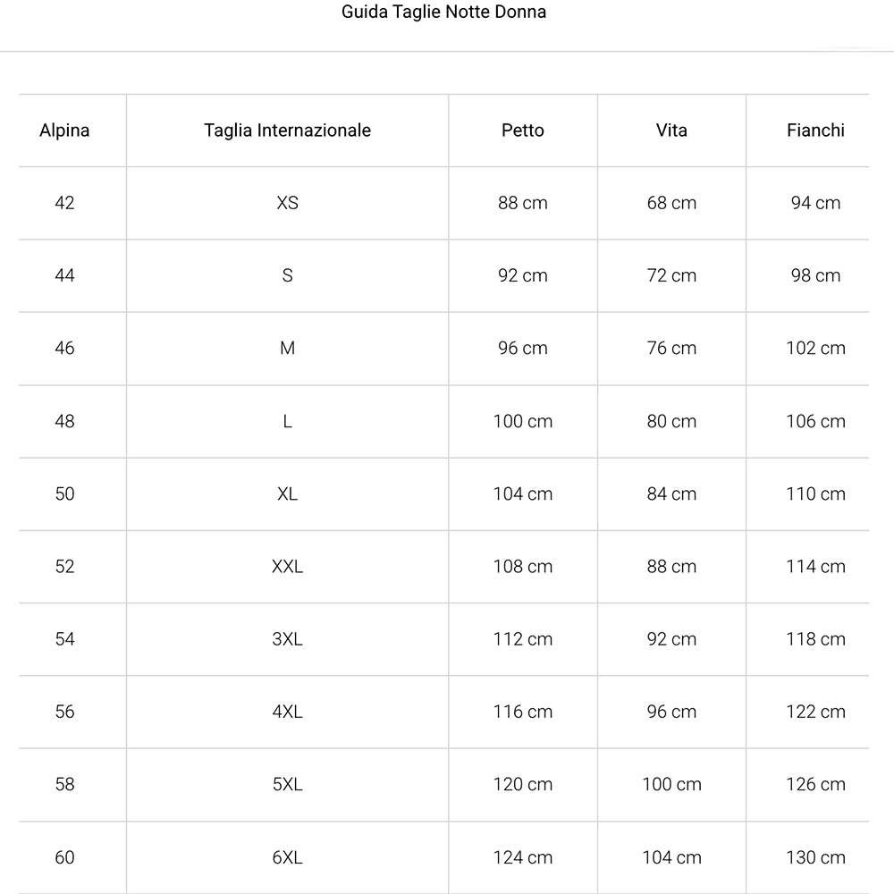Click the 6XL size cell
The image size is (894, 894).
coord(287,857)
